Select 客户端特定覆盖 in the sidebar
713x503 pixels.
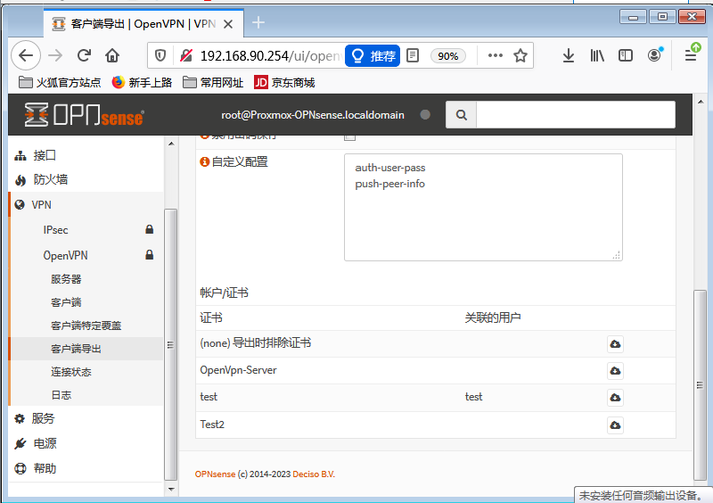(86, 326)
